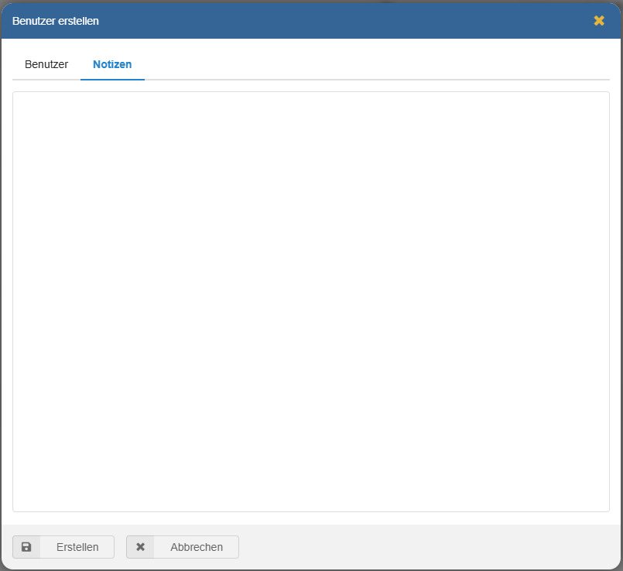Hit the disk icon on the Erstellen button

click(x=26, y=547)
